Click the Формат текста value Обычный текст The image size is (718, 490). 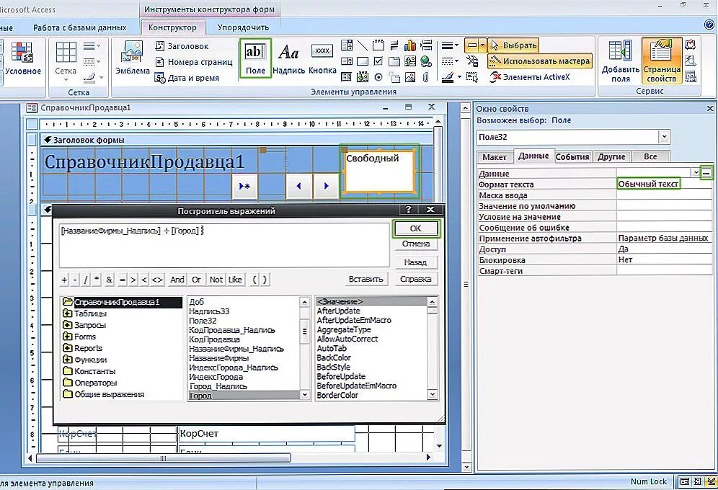click(648, 184)
